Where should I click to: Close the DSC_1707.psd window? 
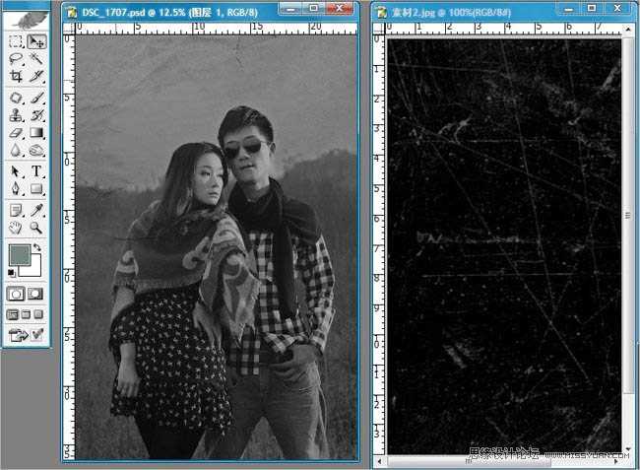coord(339,8)
